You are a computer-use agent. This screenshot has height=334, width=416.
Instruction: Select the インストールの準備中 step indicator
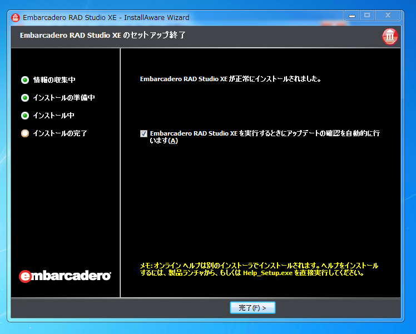(25, 98)
